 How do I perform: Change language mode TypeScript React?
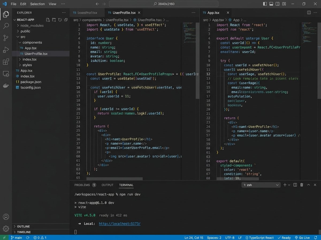coord(259,238)
